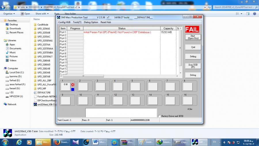Open the Visual Studio taskbar icon
Image resolution: width=259 pixels, height=146 pixels.
(76, 142)
